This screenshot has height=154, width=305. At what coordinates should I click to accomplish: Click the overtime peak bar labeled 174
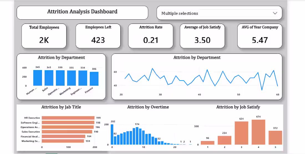[x=137, y=136]
